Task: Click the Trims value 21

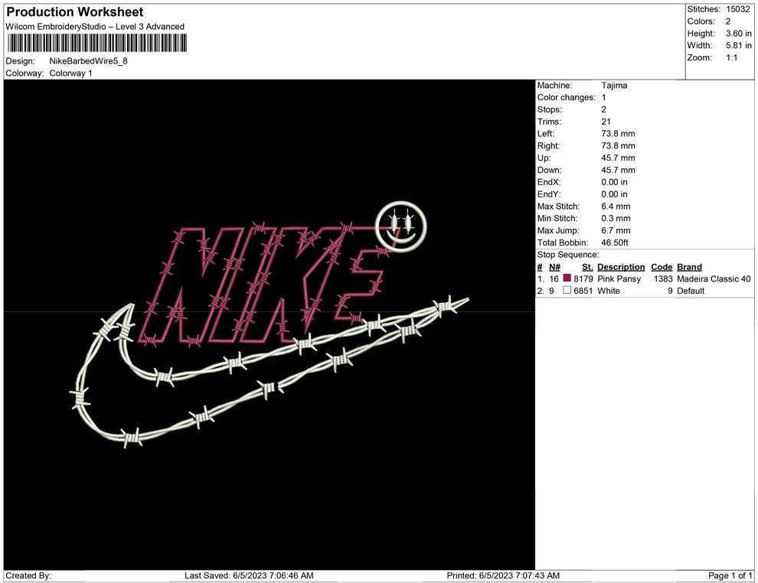Action: (x=606, y=121)
